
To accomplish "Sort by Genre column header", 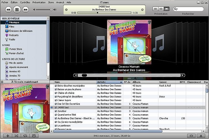I will 167,82.
